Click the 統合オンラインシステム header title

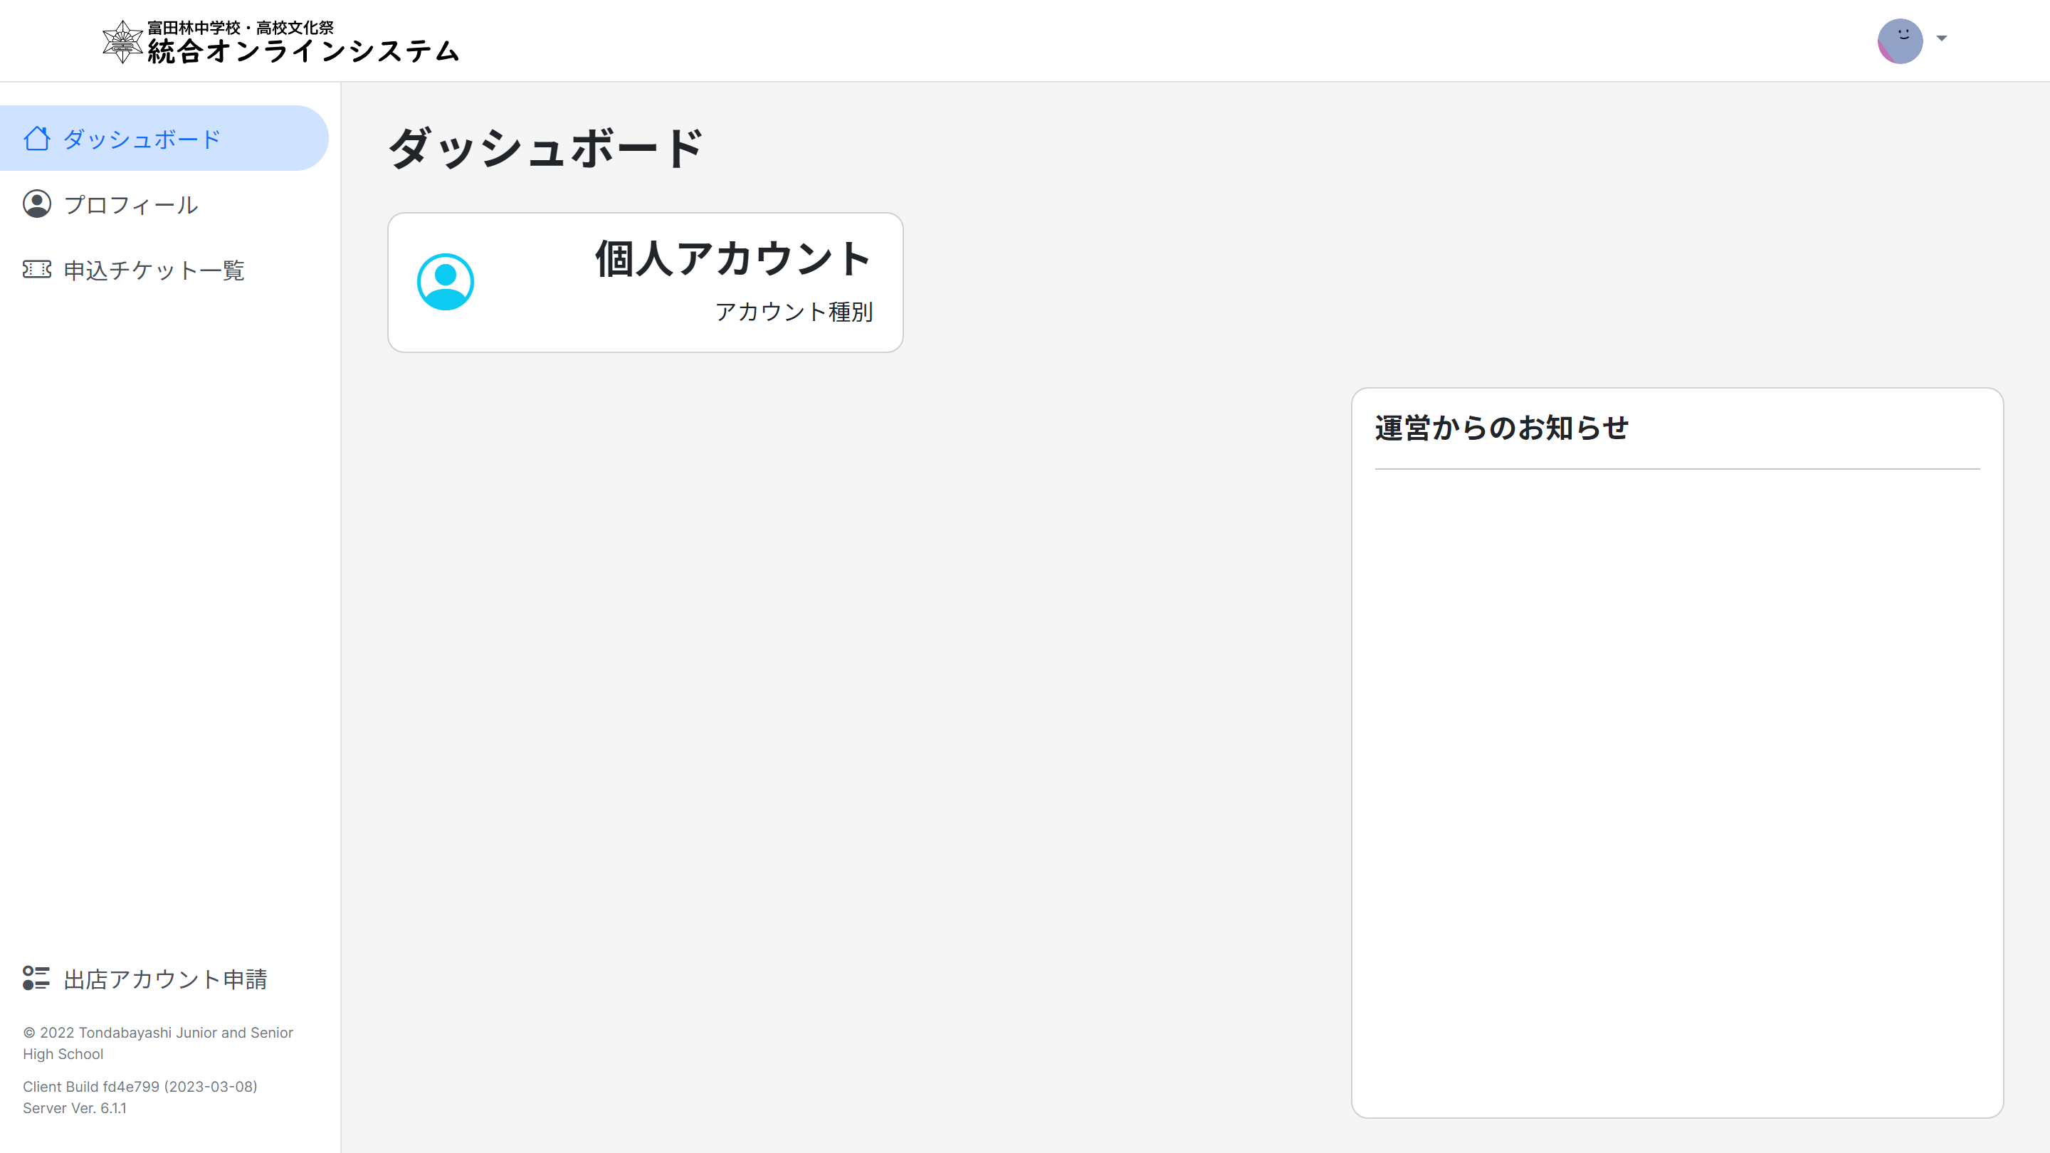(303, 52)
